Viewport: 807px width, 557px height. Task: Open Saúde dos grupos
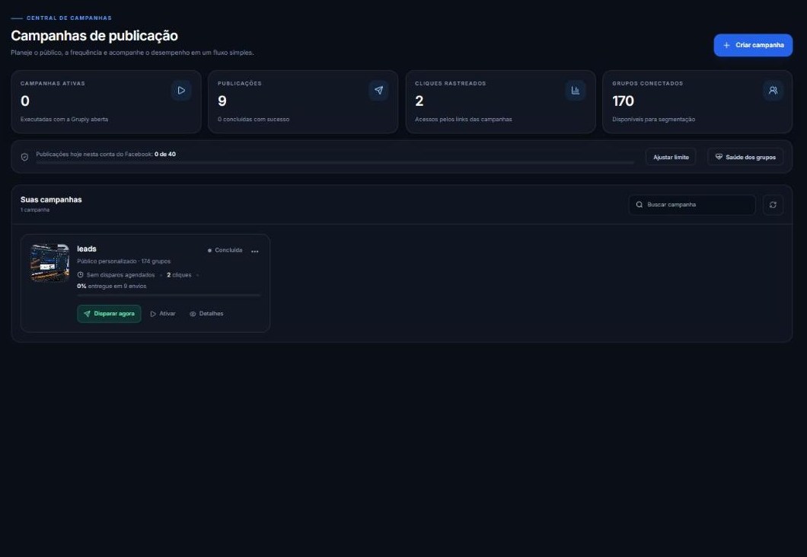tap(745, 157)
